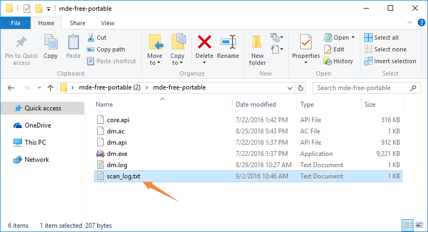
Task: Click Open in the ribbon
Action: [x=336, y=38]
